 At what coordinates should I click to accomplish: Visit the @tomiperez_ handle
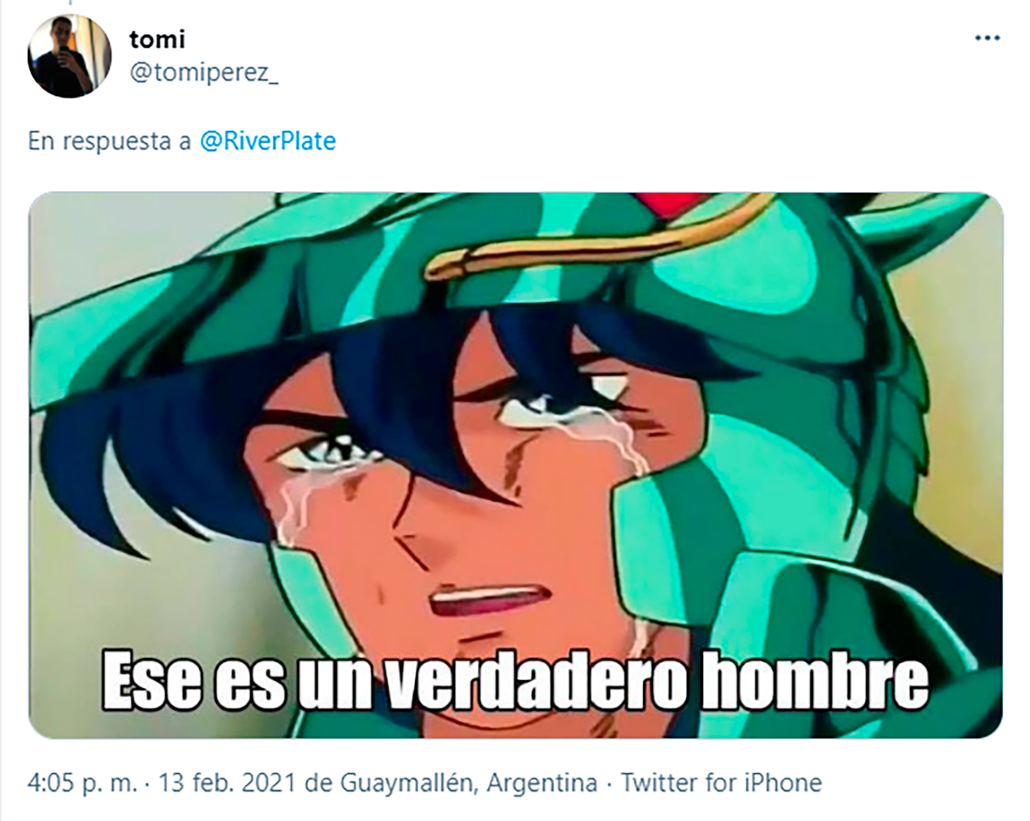(204, 72)
